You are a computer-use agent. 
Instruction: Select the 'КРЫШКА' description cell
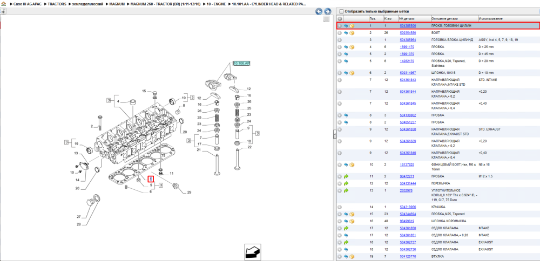point(438,207)
